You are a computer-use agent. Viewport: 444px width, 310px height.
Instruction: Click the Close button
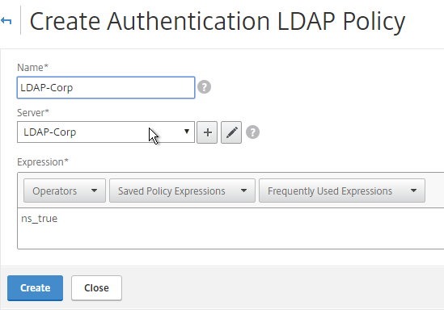click(96, 288)
